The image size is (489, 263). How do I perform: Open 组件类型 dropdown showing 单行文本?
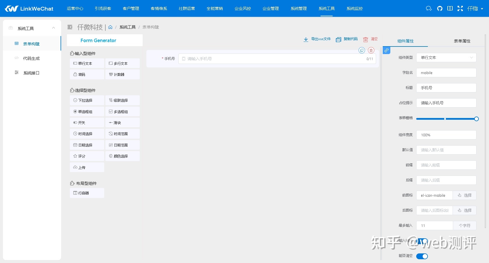click(x=446, y=58)
